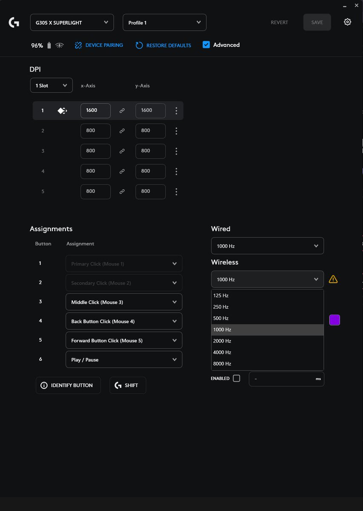The height and width of the screenshot is (511, 363).
Task: Click the DPI shift icon in row 1
Action: pos(62,111)
